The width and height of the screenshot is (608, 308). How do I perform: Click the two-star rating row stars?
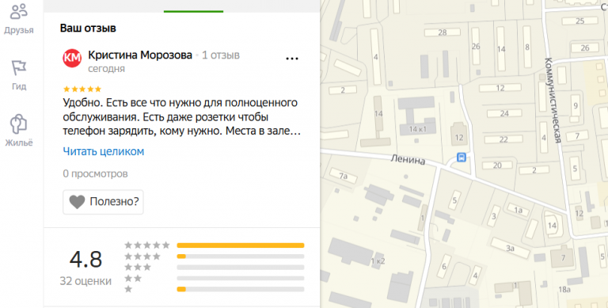[133, 278]
